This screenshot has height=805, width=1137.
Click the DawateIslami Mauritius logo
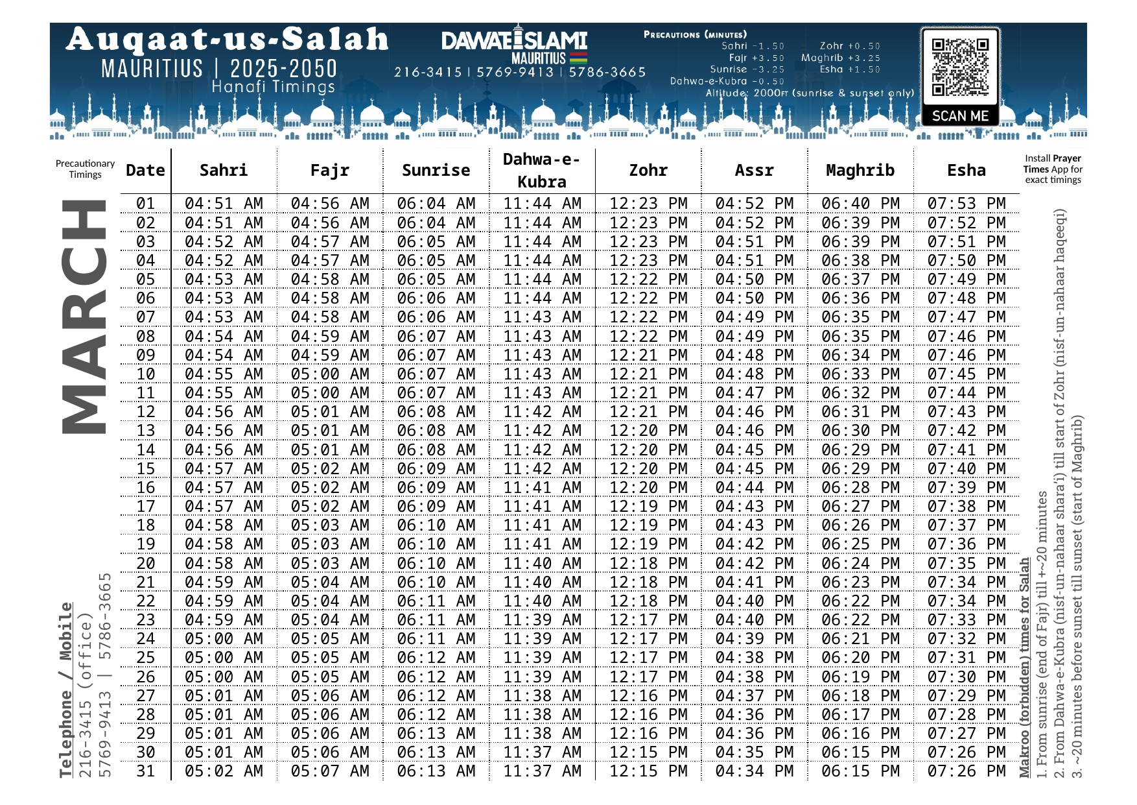[x=513, y=44]
